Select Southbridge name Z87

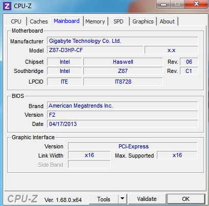tap(123, 71)
